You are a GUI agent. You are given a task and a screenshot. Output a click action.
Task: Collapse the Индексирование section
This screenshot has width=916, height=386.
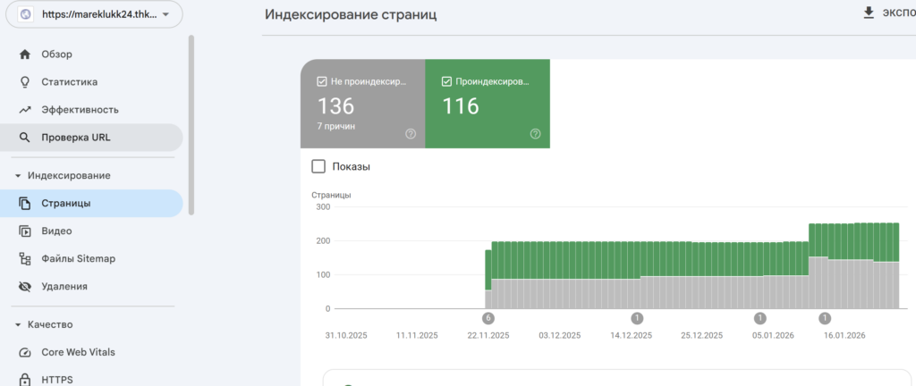click(18, 176)
